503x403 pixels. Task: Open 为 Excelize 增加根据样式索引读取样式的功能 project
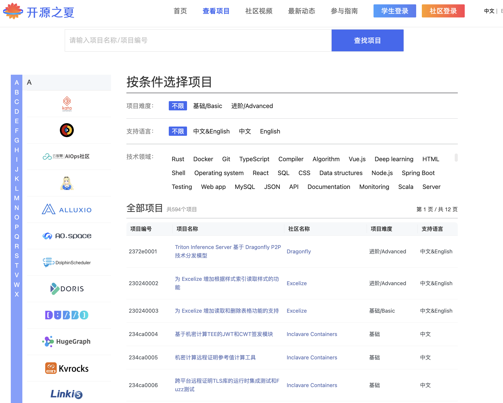pyautogui.click(x=227, y=283)
